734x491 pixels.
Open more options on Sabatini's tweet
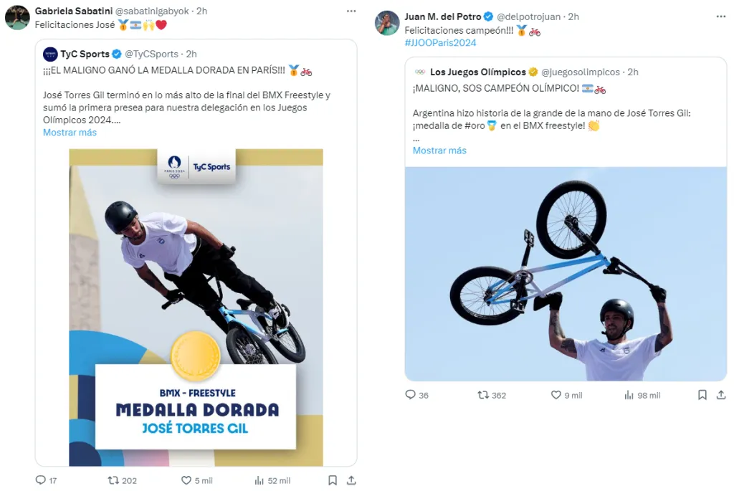tap(351, 11)
